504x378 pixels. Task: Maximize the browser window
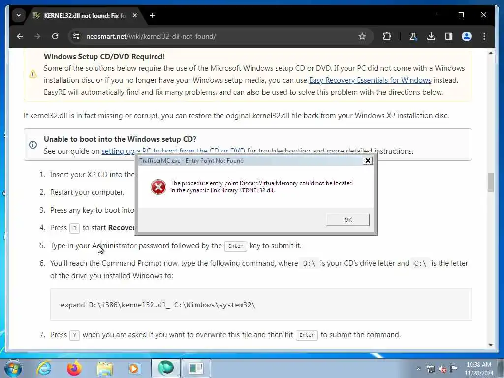461,15
